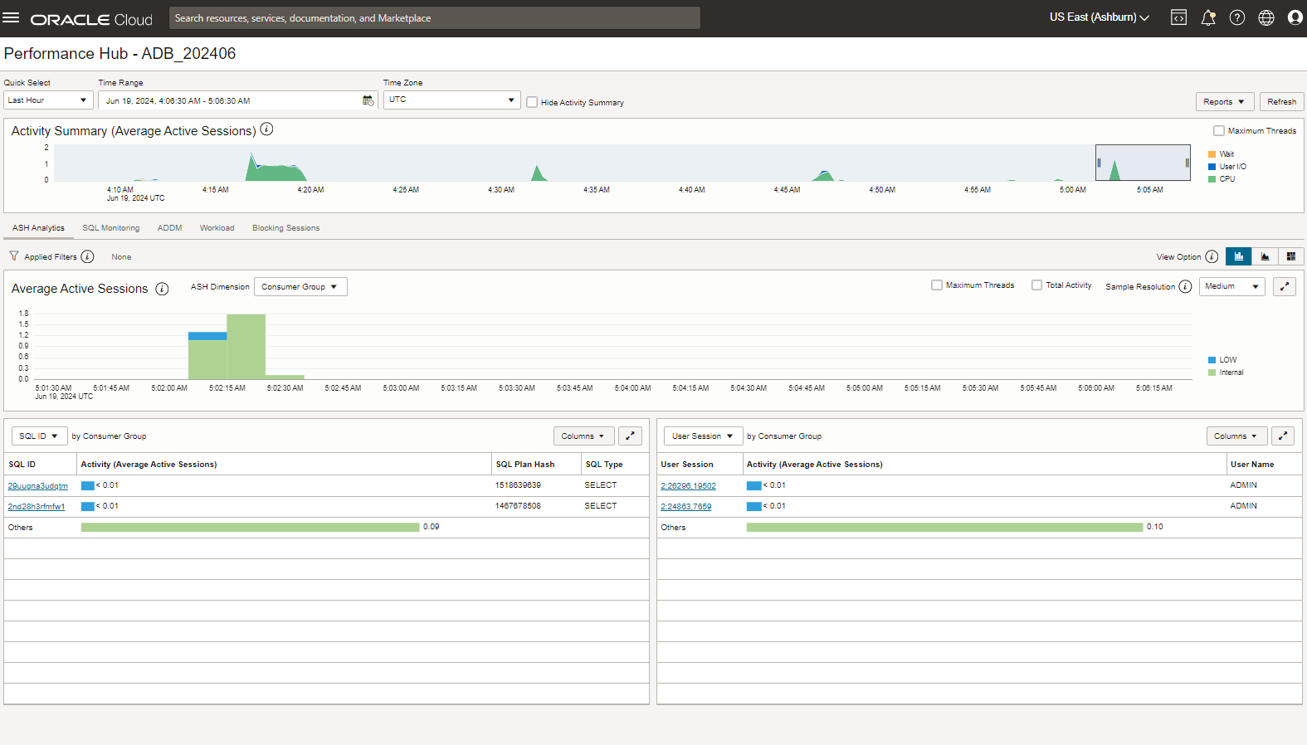Click the LOW consumer group legend swatch
Screen dimensions: 1307x745
(1212, 360)
